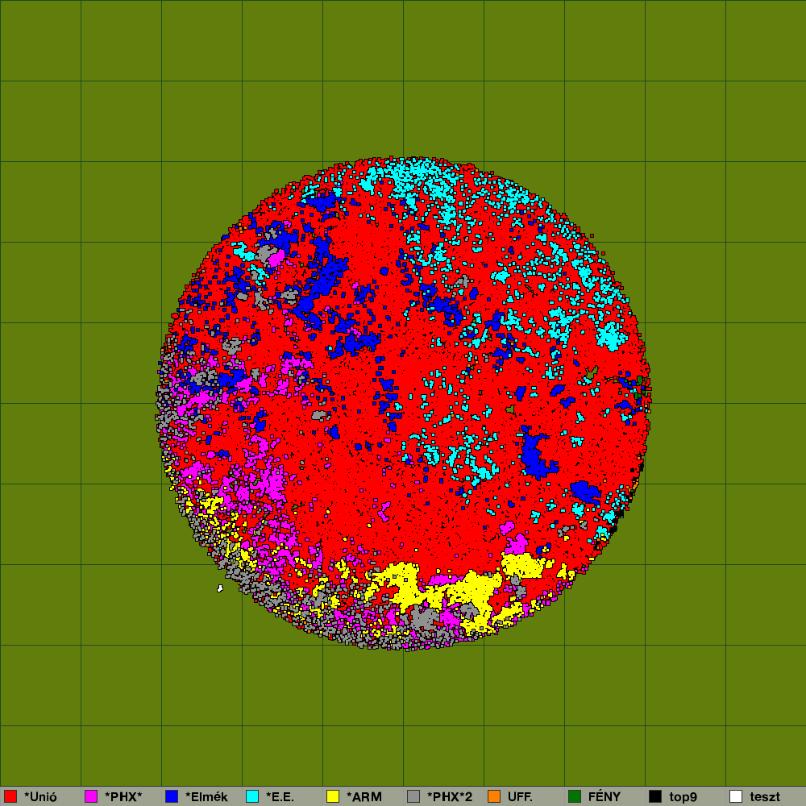Click the white teszt legend swatch

click(x=736, y=796)
